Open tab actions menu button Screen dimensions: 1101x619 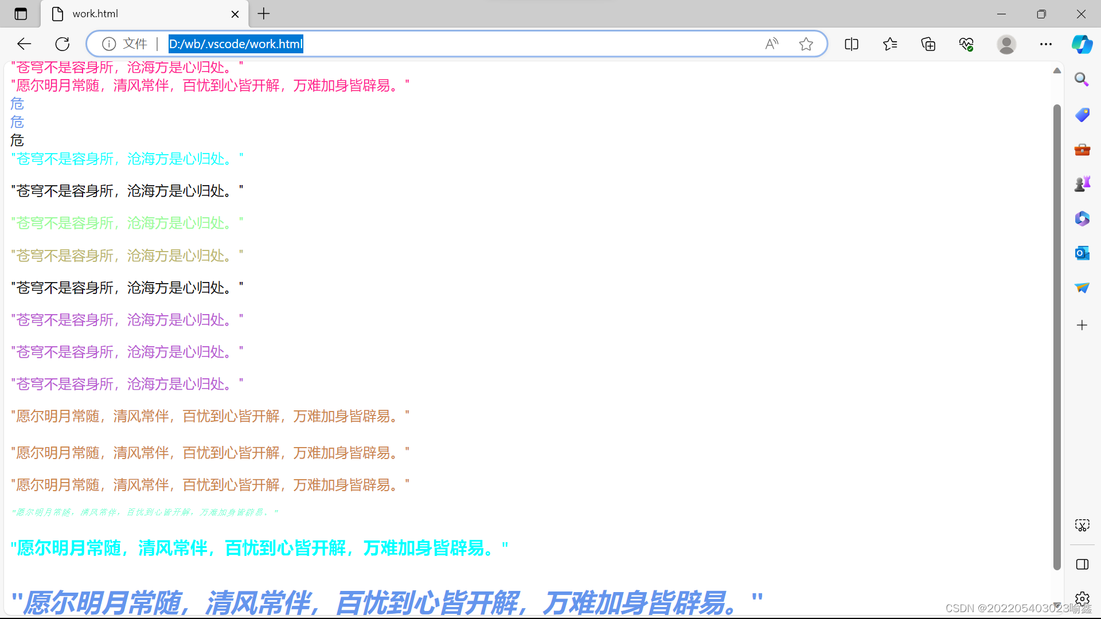[x=21, y=14]
